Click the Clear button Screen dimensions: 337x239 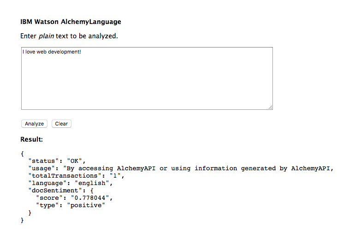61,124
